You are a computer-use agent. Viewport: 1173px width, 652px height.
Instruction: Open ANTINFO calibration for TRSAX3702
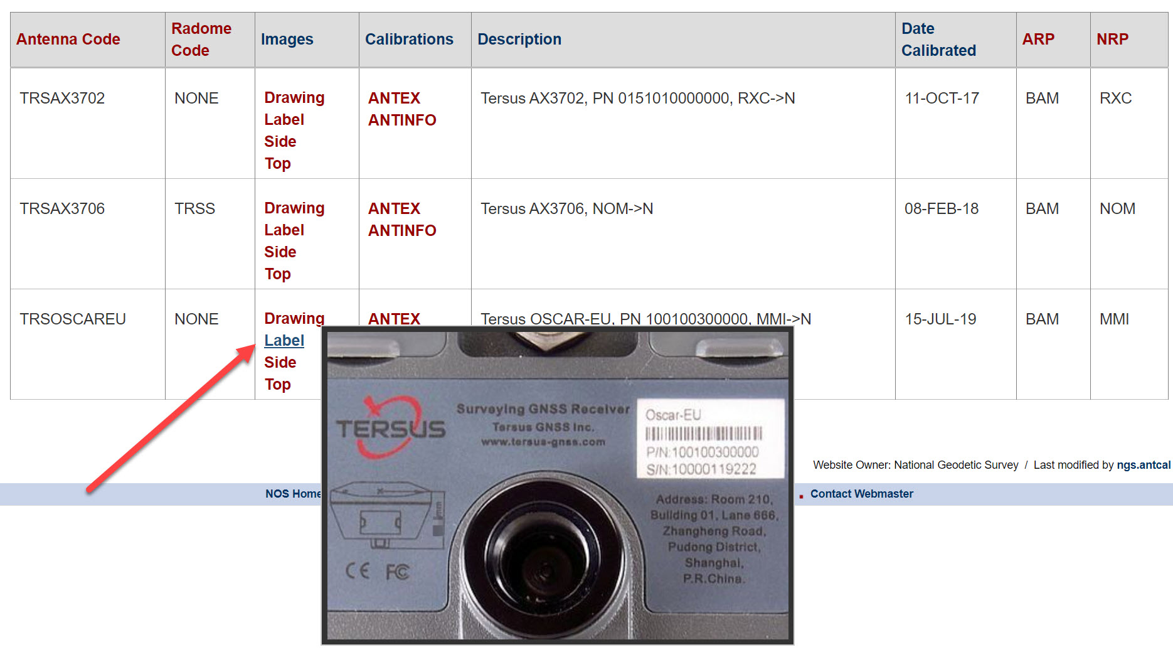pos(401,120)
